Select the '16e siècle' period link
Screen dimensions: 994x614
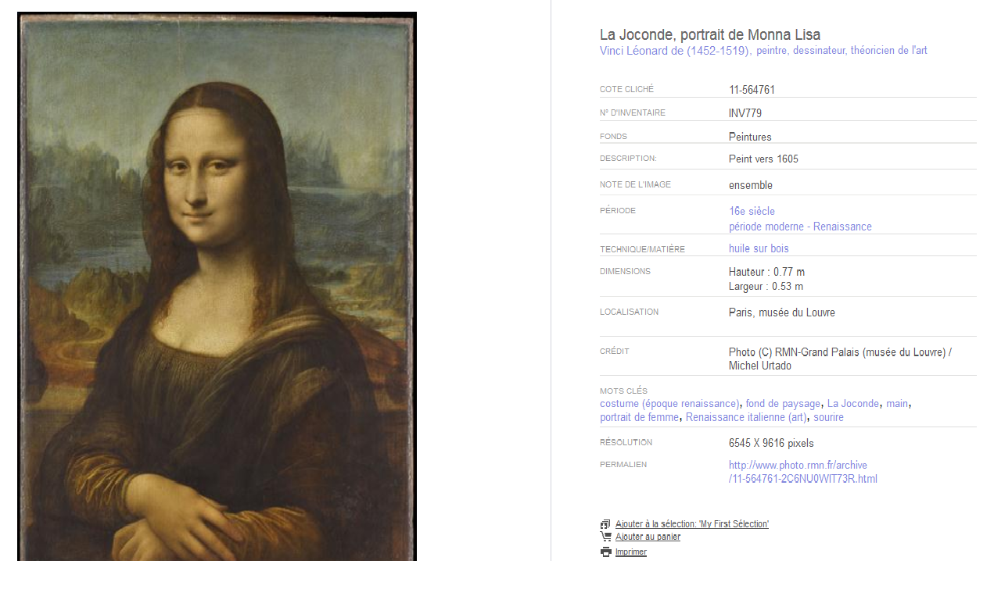click(x=752, y=211)
